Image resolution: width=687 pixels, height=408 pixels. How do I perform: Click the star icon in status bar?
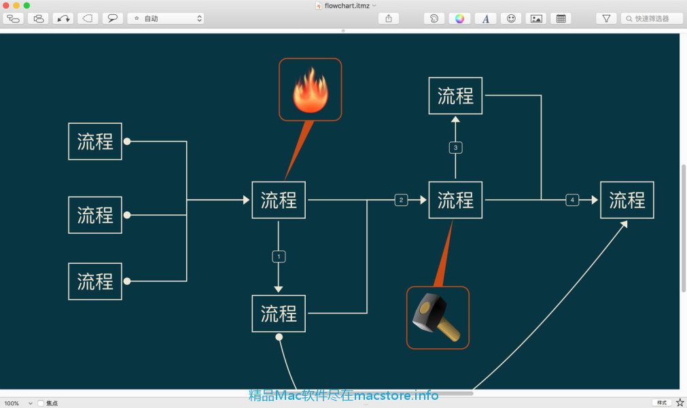coord(680,403)
